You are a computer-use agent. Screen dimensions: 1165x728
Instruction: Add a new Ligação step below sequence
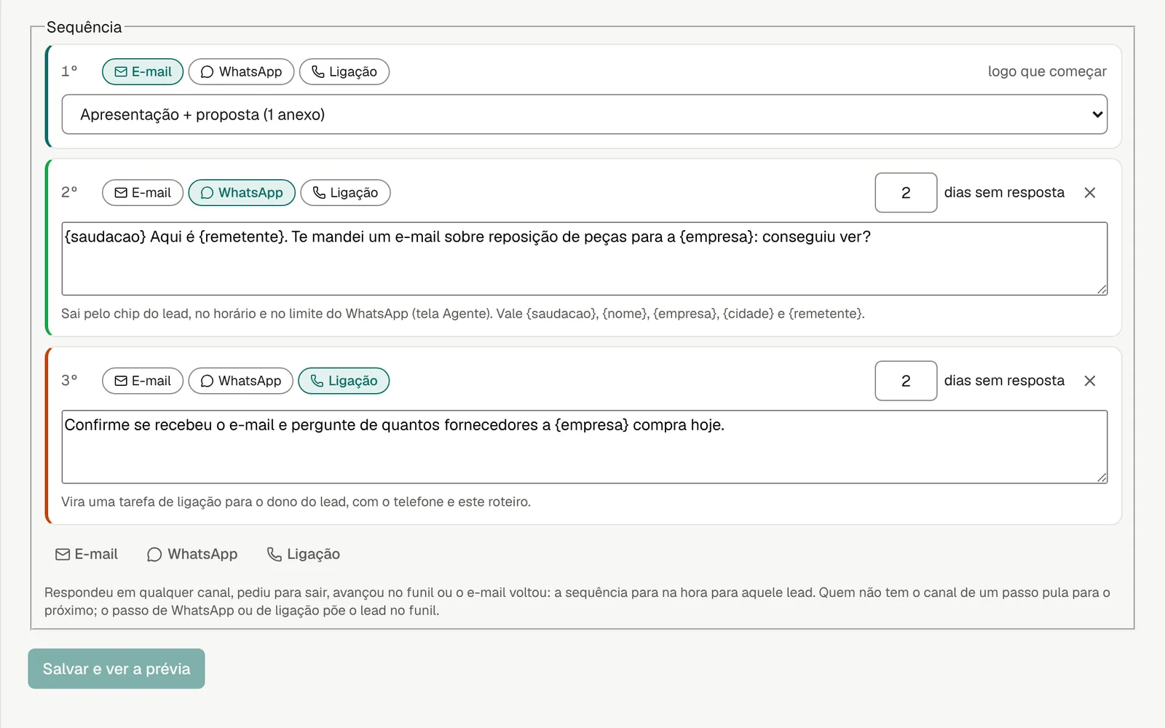coord(304,555)
